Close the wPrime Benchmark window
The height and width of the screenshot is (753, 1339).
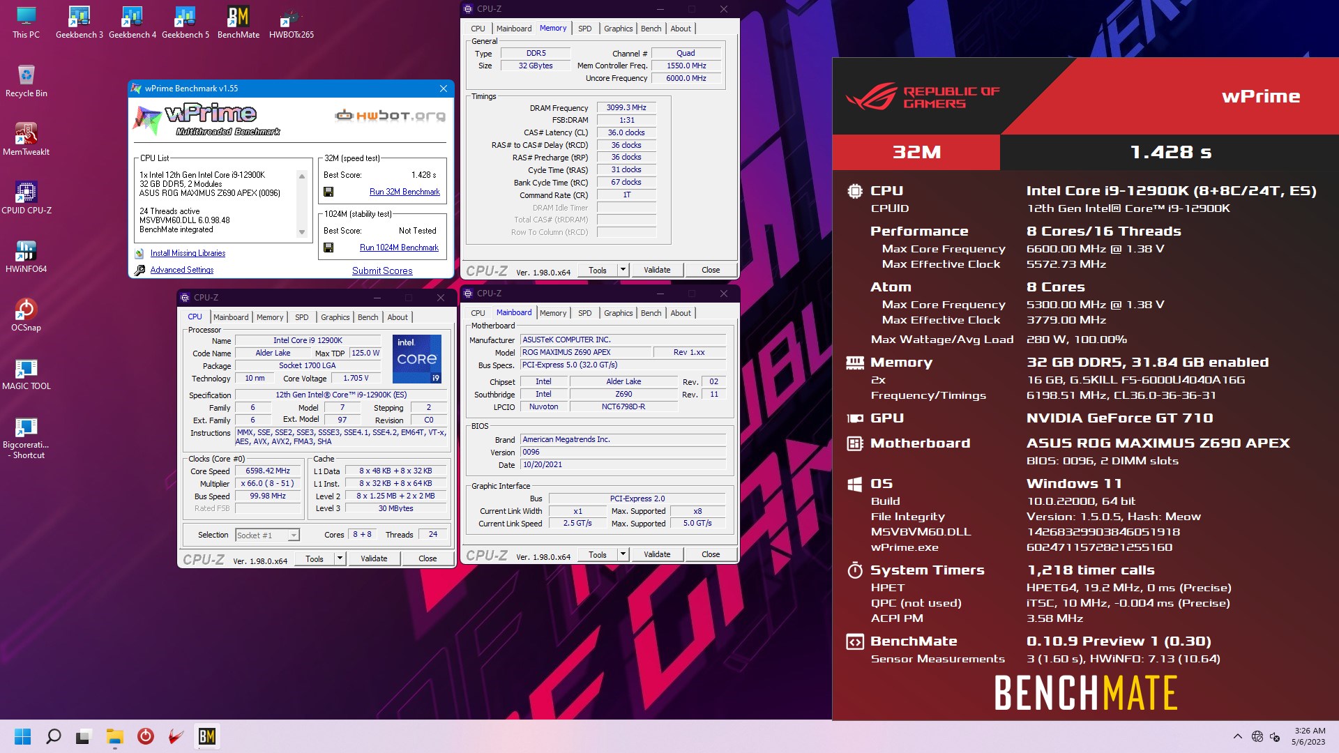[x=444, y=89]
